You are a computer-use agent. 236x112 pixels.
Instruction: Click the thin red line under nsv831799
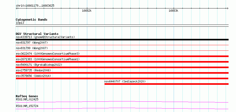coord(122,50)
